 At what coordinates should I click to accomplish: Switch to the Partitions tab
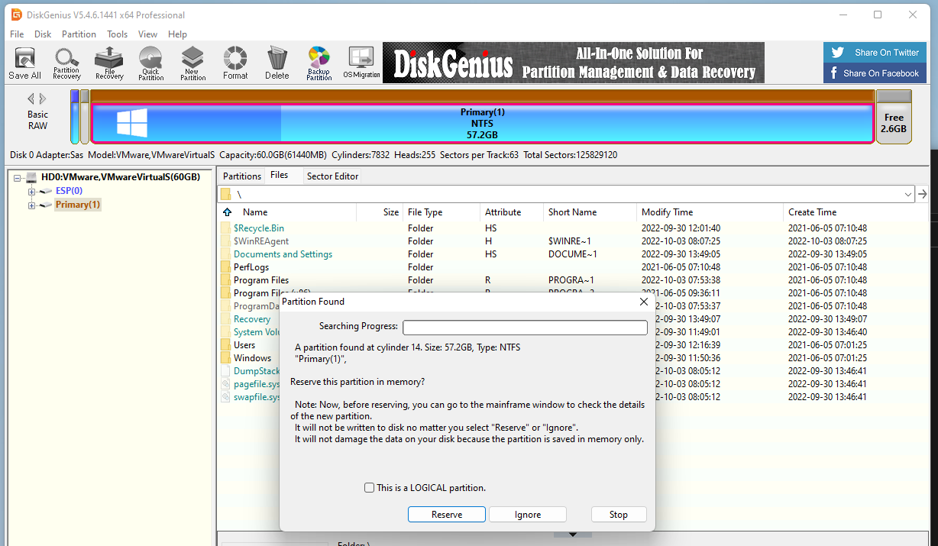[x=241, y=176]
